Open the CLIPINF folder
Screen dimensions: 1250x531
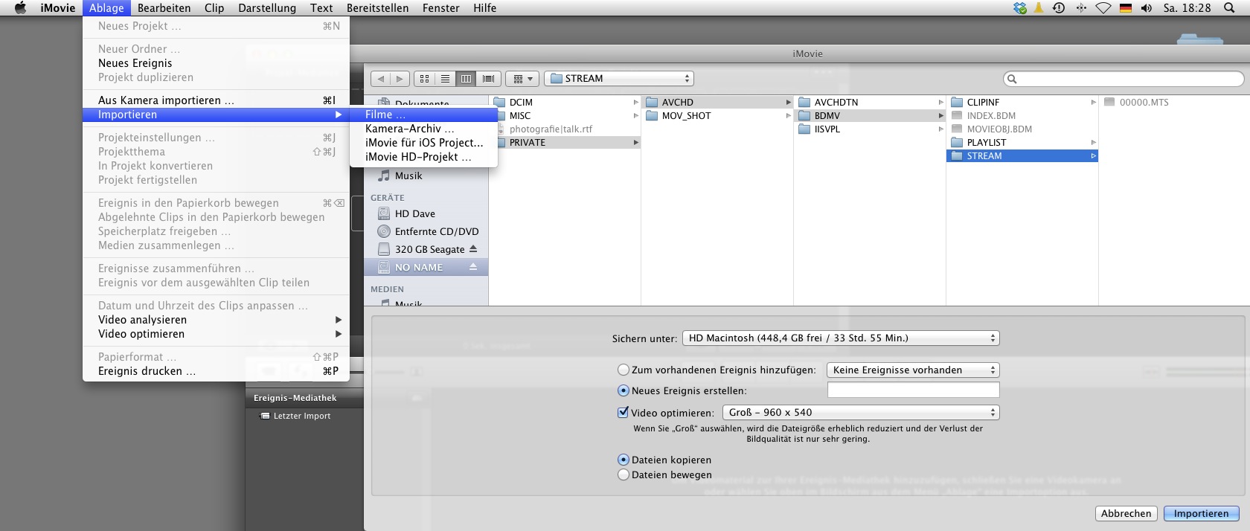tap(1022, 103)
